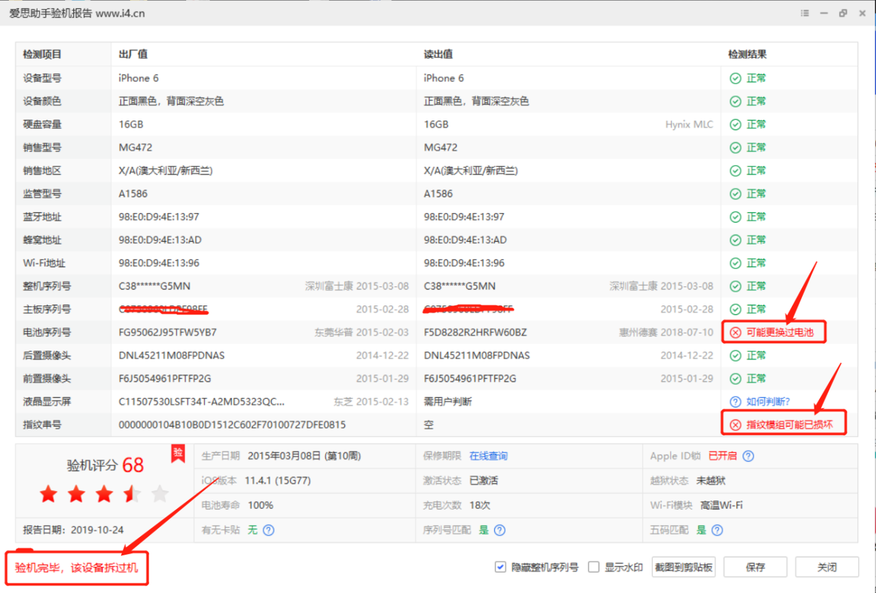Click the red 验 ribbon badge
This screenshot has width=876, height=593.
pyautogui.click(x=178, y=453)
